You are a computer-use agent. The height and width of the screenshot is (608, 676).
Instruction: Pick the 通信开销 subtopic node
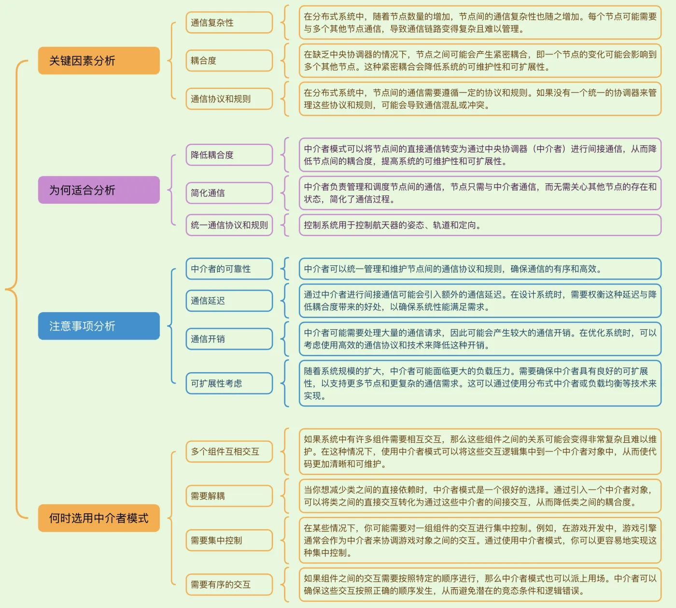pos(229,339)
